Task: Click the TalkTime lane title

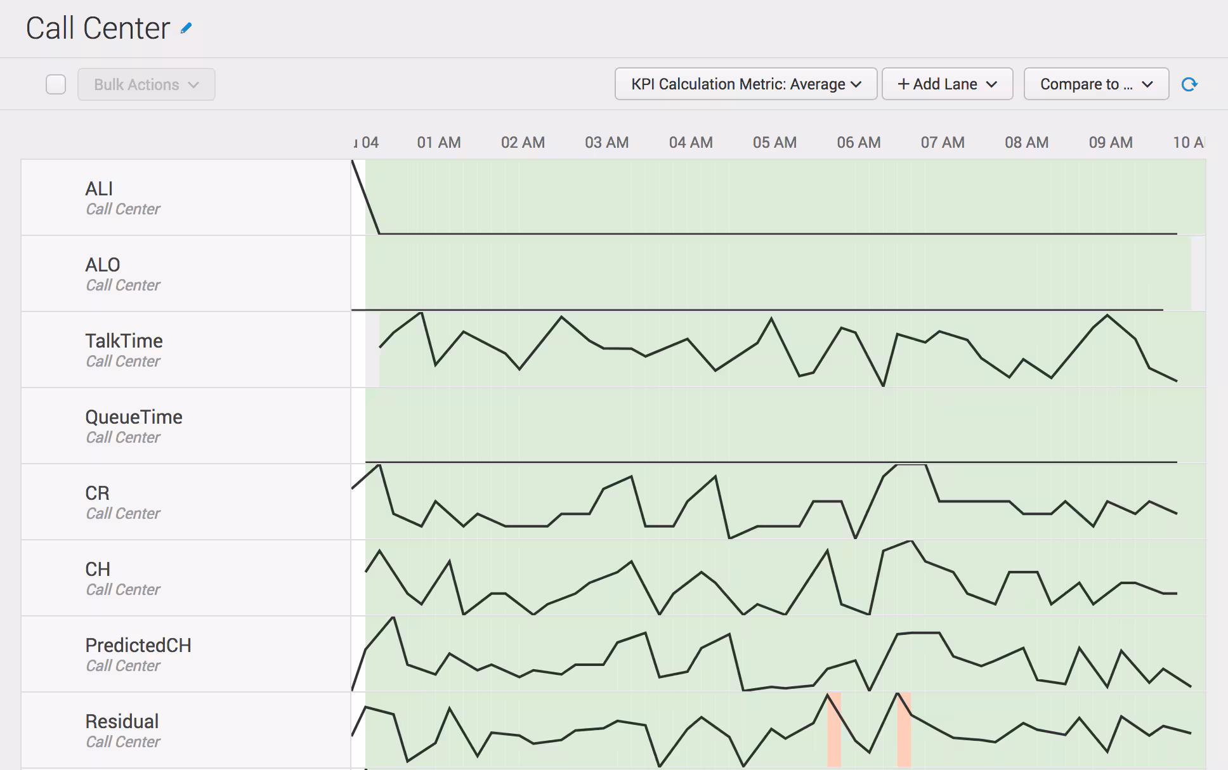Action: tap(124, 341)
